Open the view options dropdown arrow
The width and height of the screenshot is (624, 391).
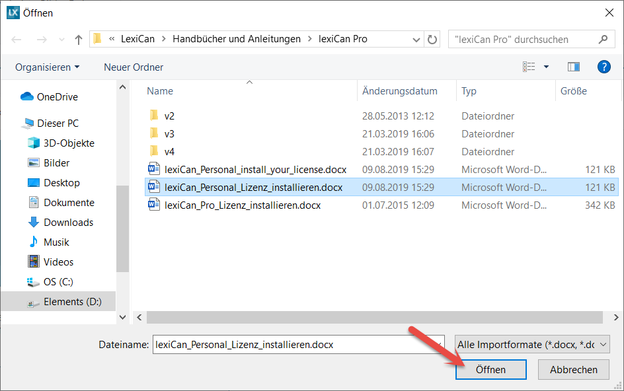coord(546,67)
